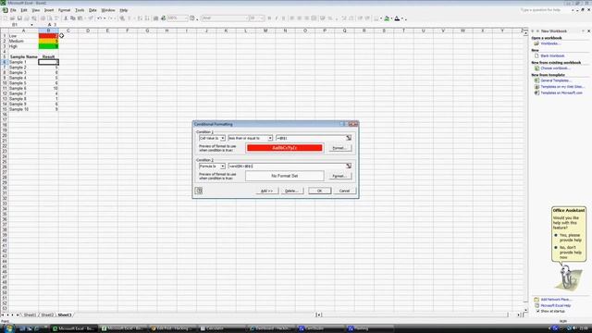
Task: Click the Italic toolbar icon
Action: click(277, 18)
